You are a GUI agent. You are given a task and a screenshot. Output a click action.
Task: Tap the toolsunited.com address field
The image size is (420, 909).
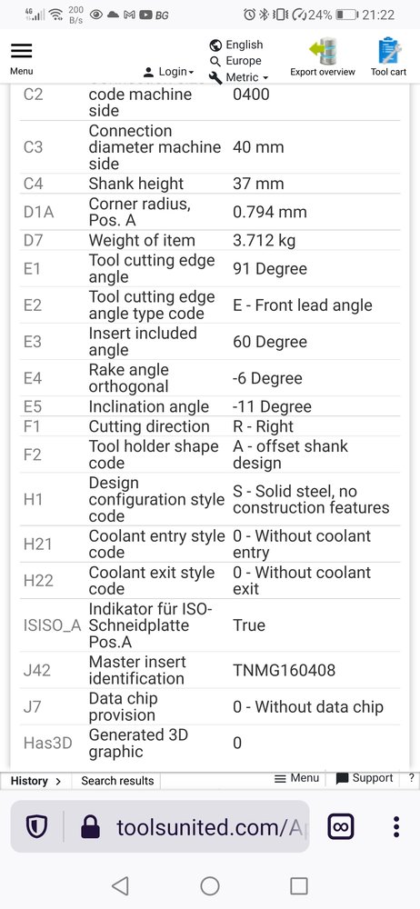pos(209,826)
